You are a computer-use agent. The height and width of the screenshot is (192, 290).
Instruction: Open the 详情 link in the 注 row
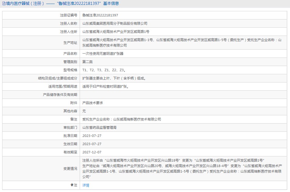point(86,185)
